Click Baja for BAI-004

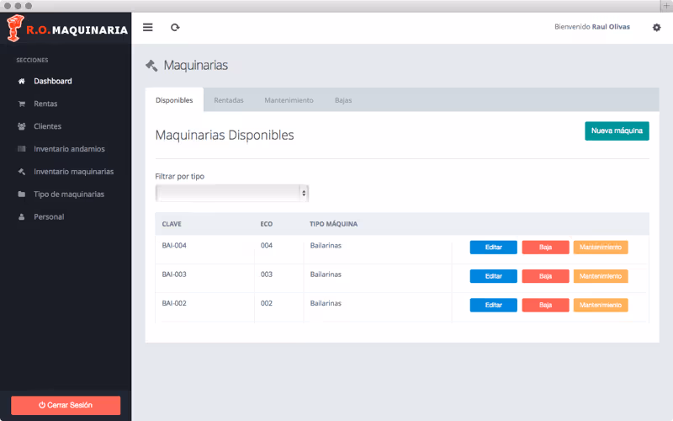(x=545, y=248)
